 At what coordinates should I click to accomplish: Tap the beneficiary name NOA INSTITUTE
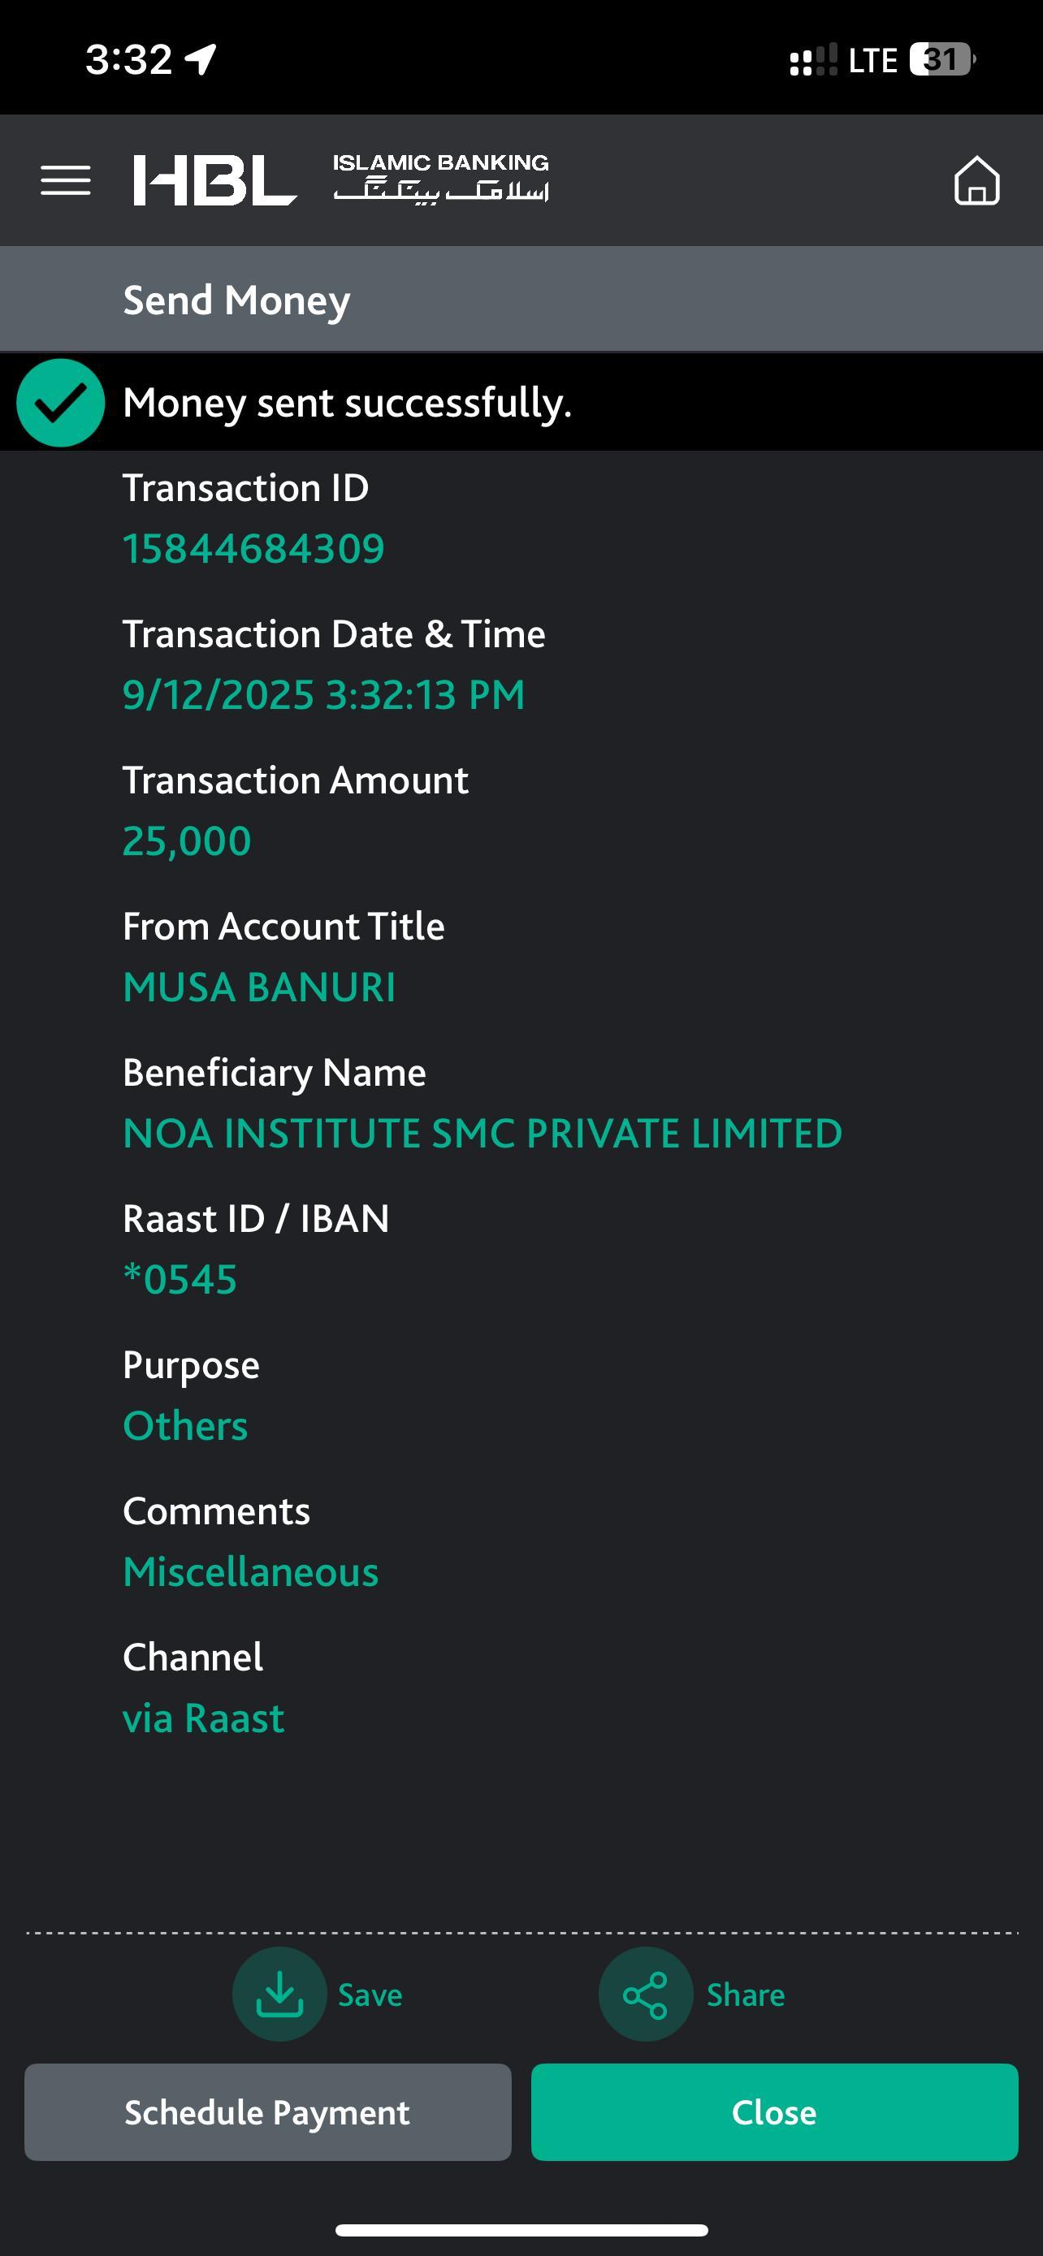tap(483, 1133)
